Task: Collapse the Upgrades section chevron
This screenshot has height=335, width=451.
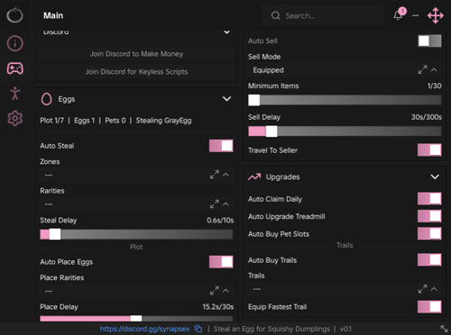Action: [435, 177]
